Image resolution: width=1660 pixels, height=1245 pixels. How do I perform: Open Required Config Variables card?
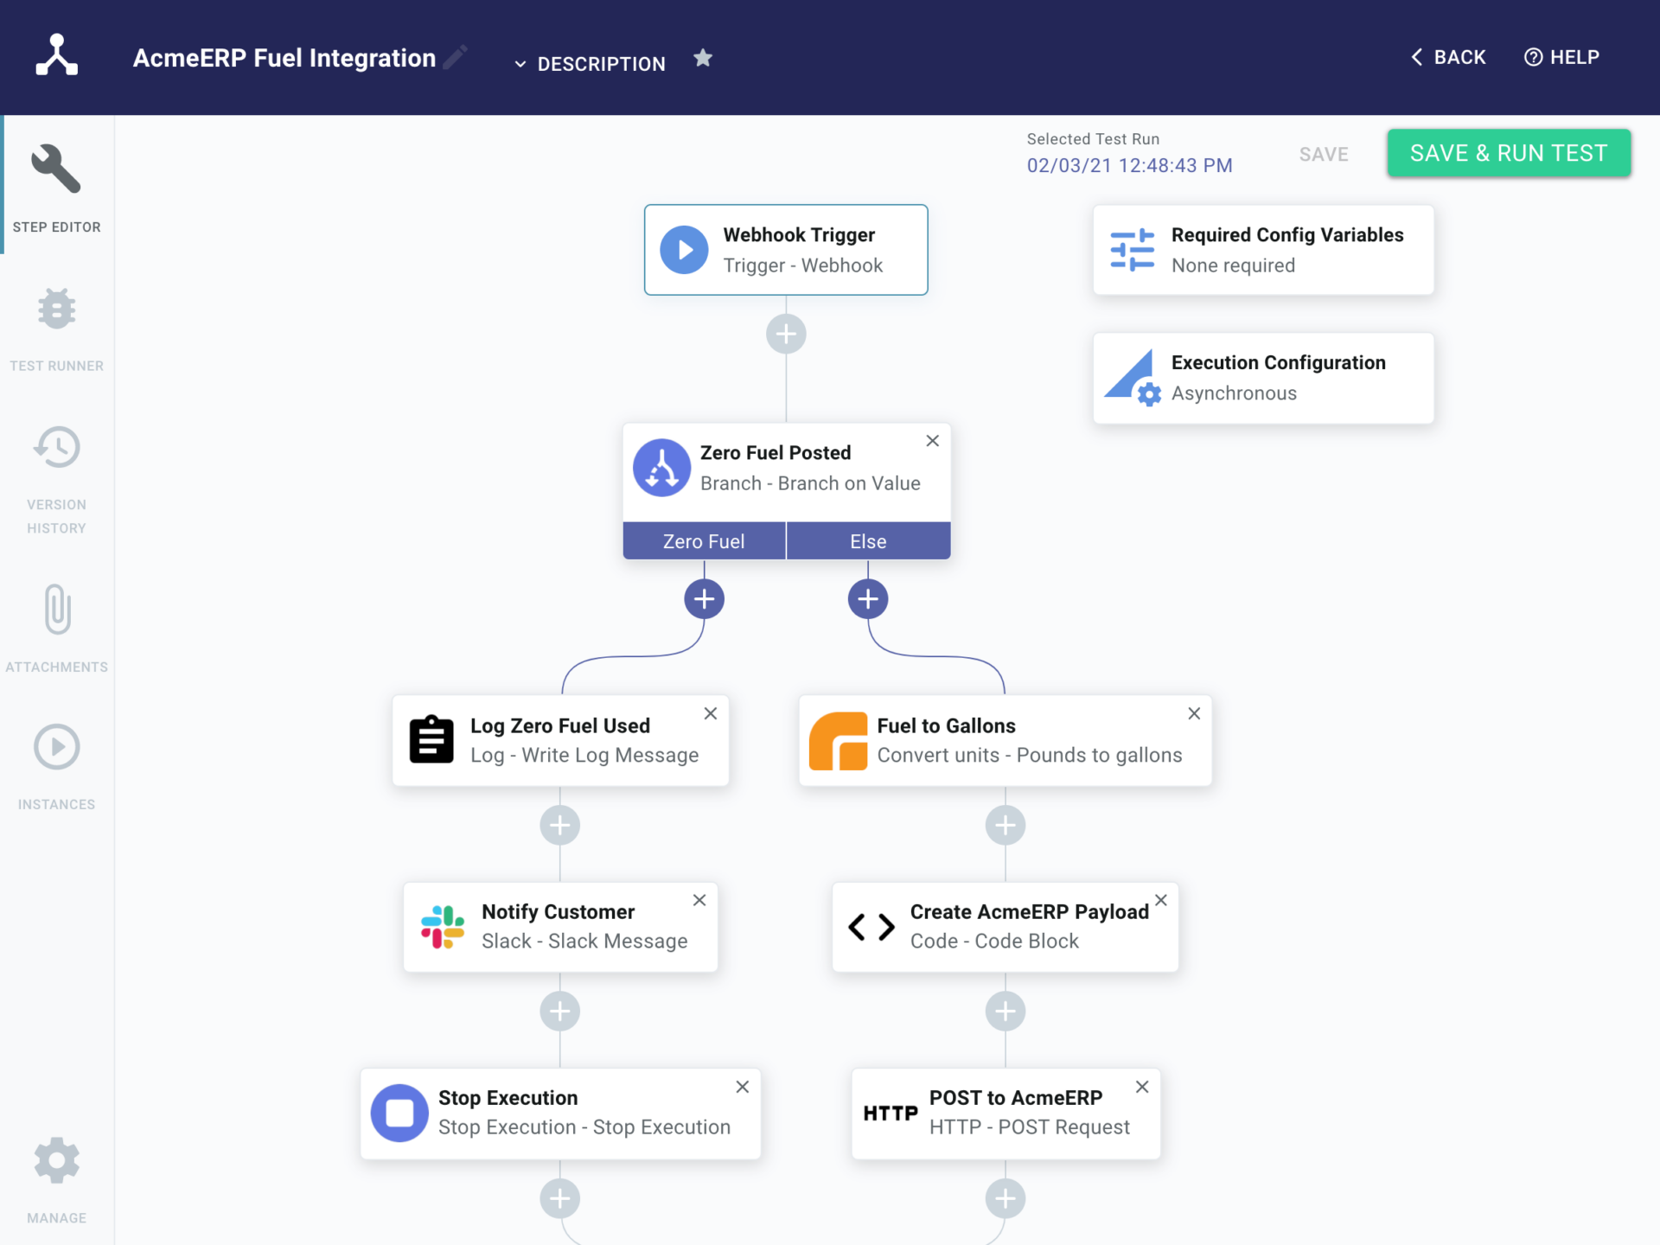[x=1263, y=250]
